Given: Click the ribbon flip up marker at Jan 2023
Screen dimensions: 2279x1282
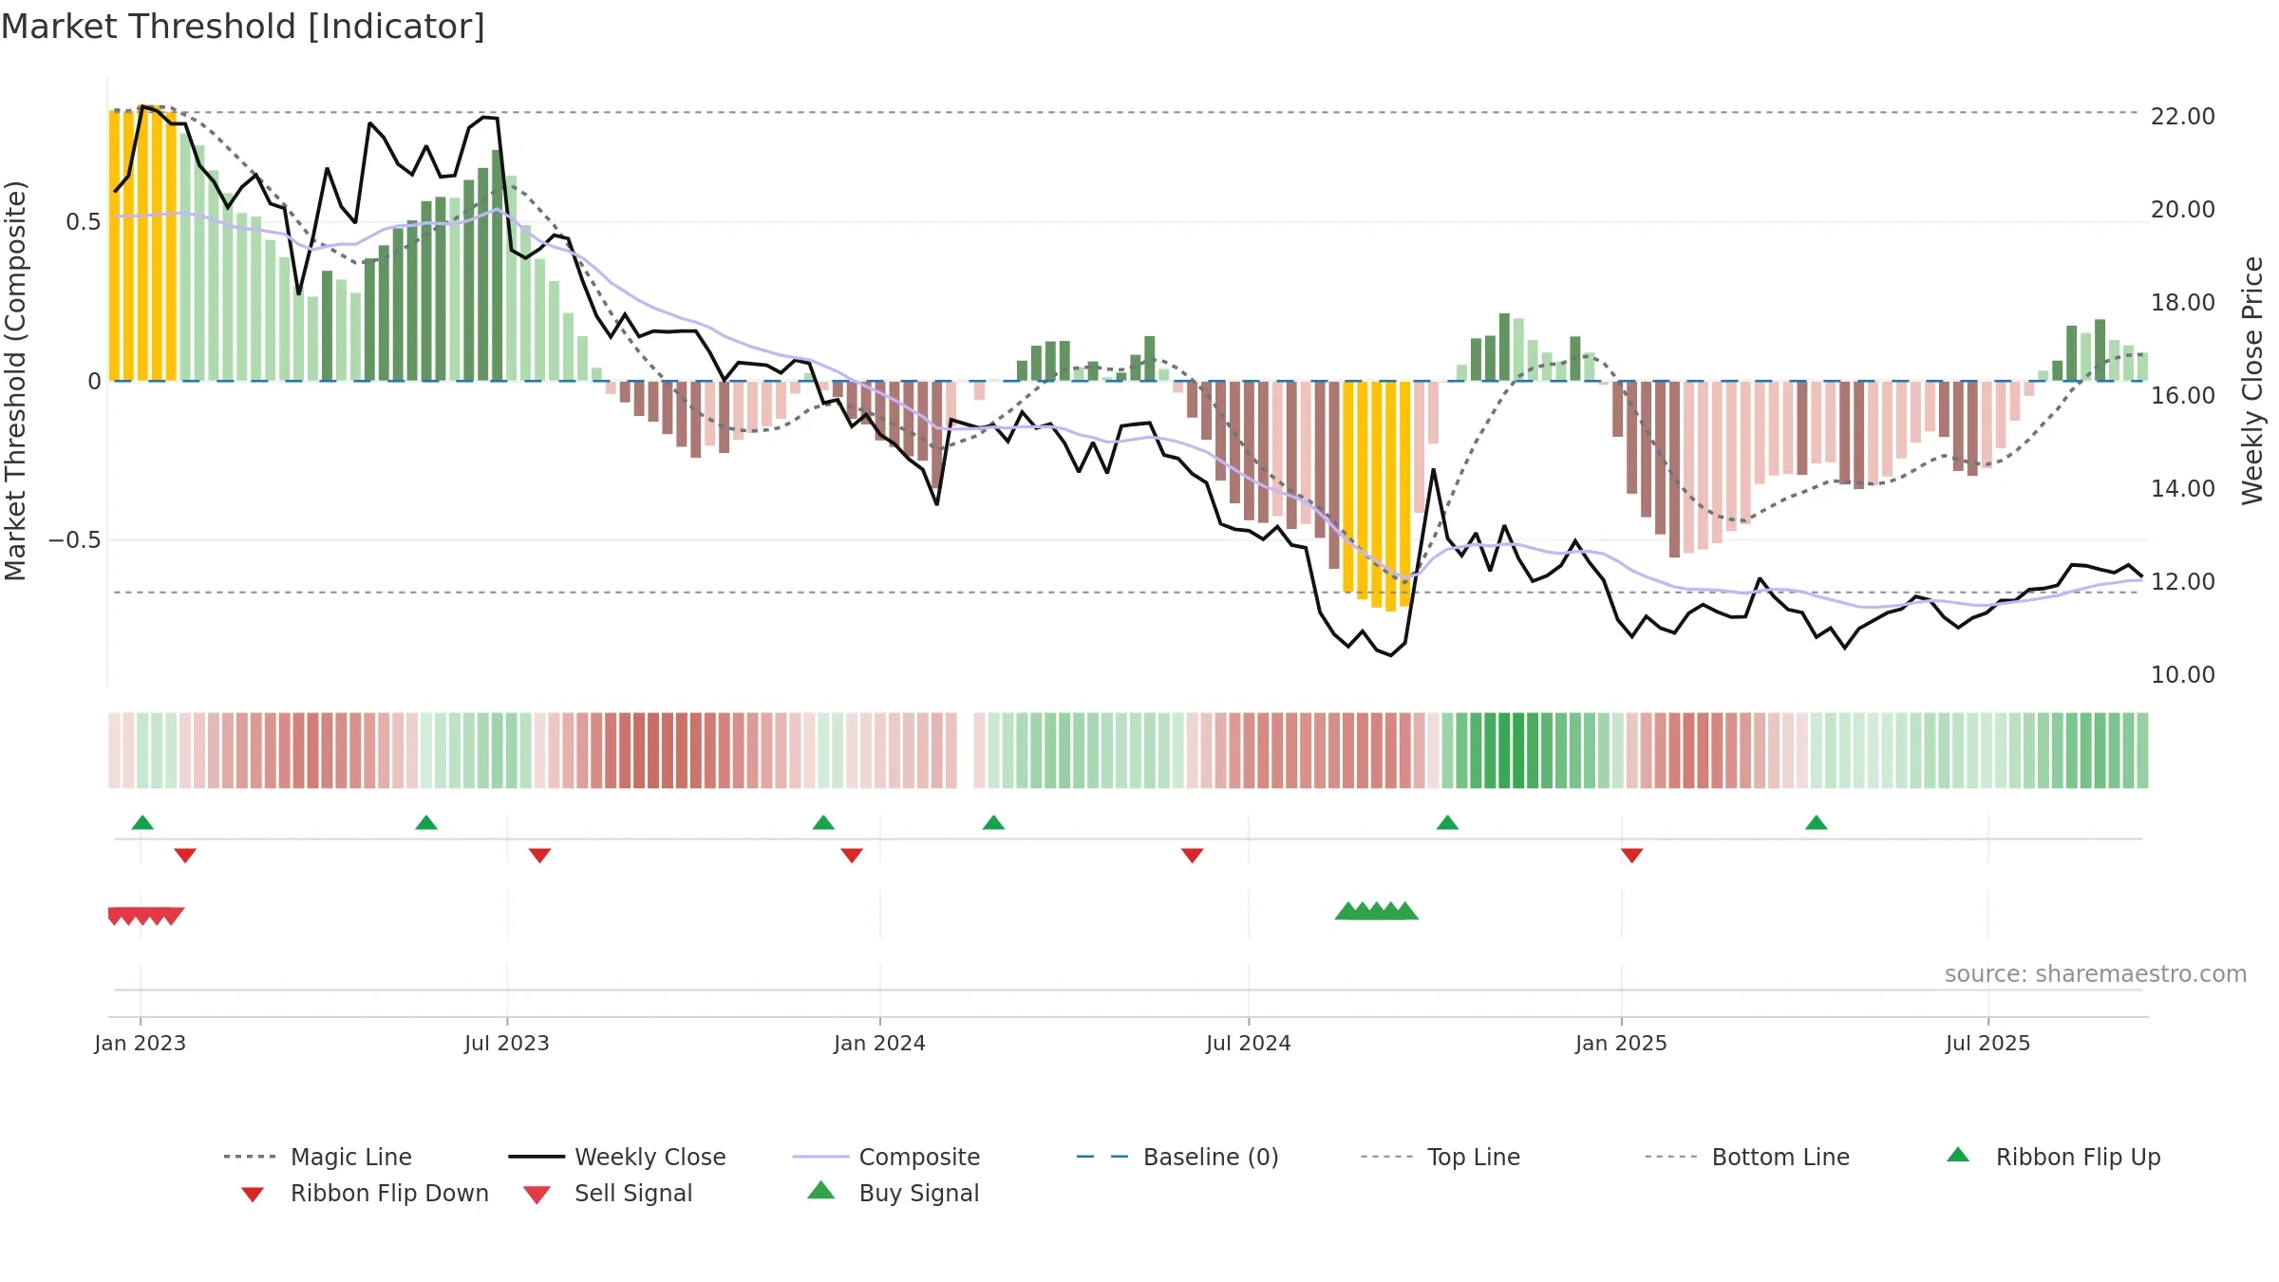Looking at the screenshot, I should (142, 822).
